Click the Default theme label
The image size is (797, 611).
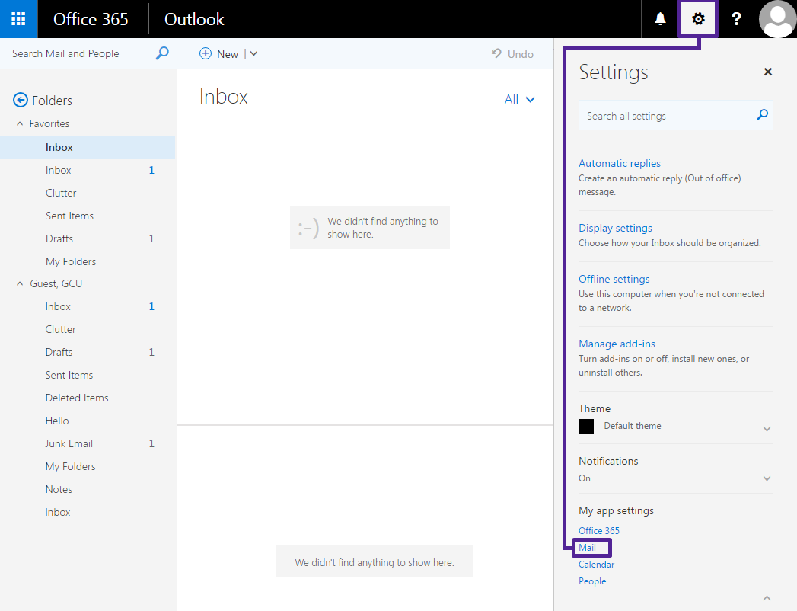pos(633,426)
